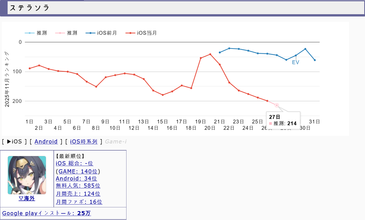Click the 【最新順位】 heading text

click(70, 156)
